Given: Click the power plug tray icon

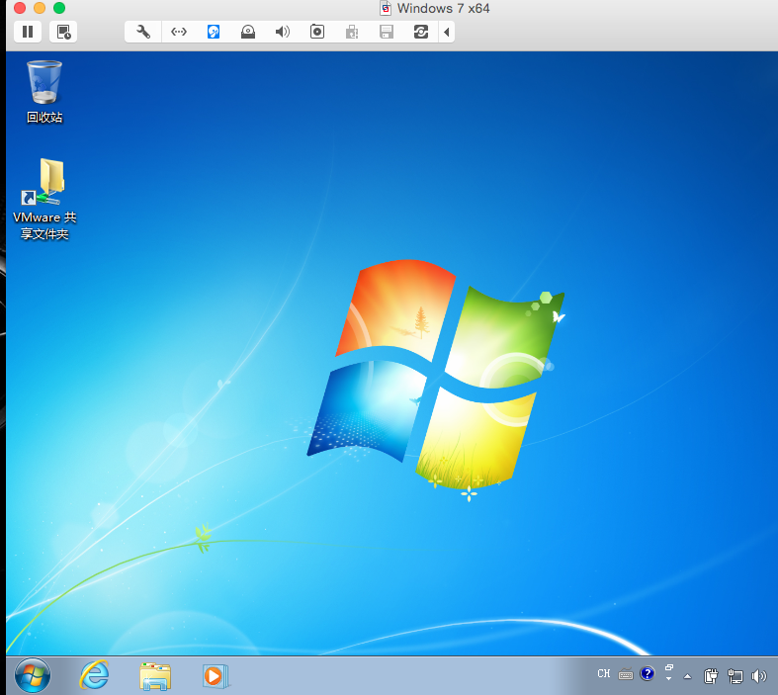Looking at the screenshot, I should coord(711,676).
